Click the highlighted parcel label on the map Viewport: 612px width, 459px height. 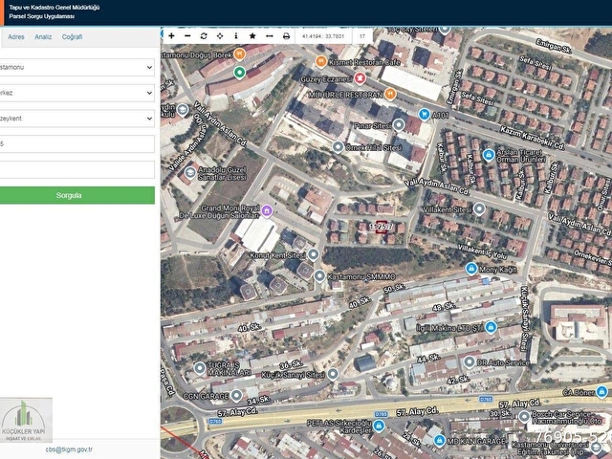pos(381,227)
